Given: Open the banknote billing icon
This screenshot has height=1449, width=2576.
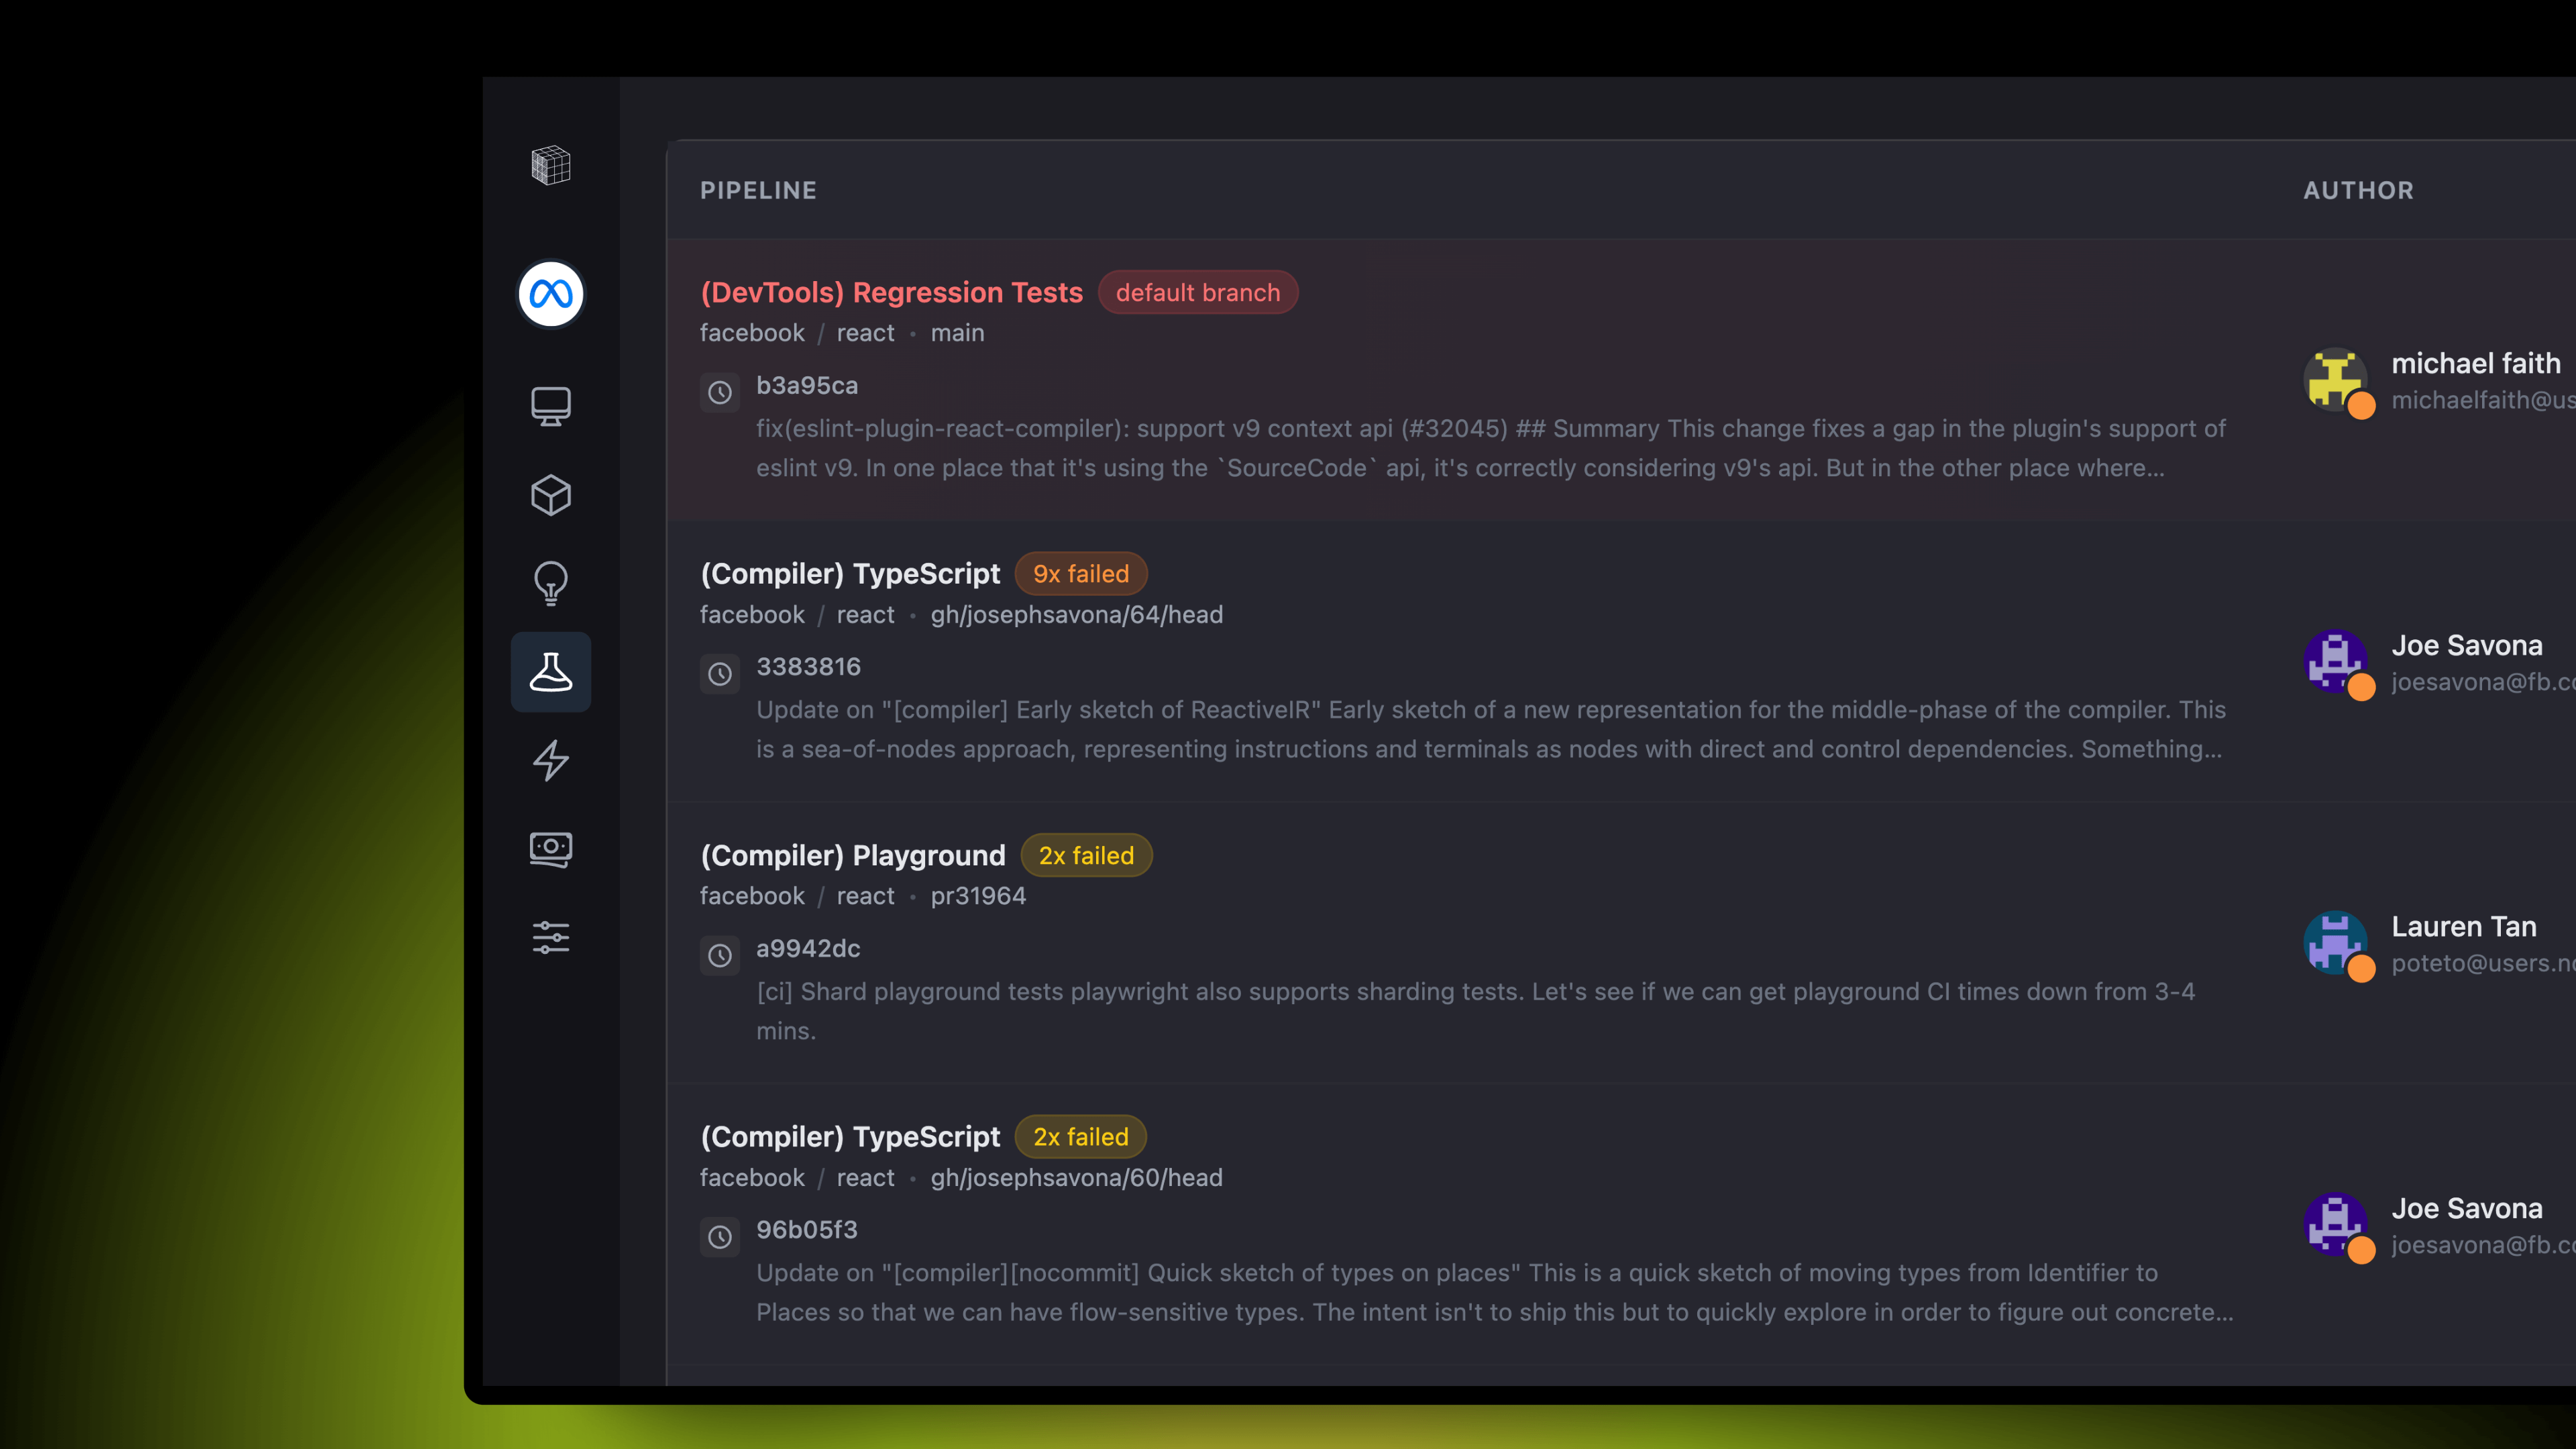Looking at the screenshot, I should (x=550, y=849).
